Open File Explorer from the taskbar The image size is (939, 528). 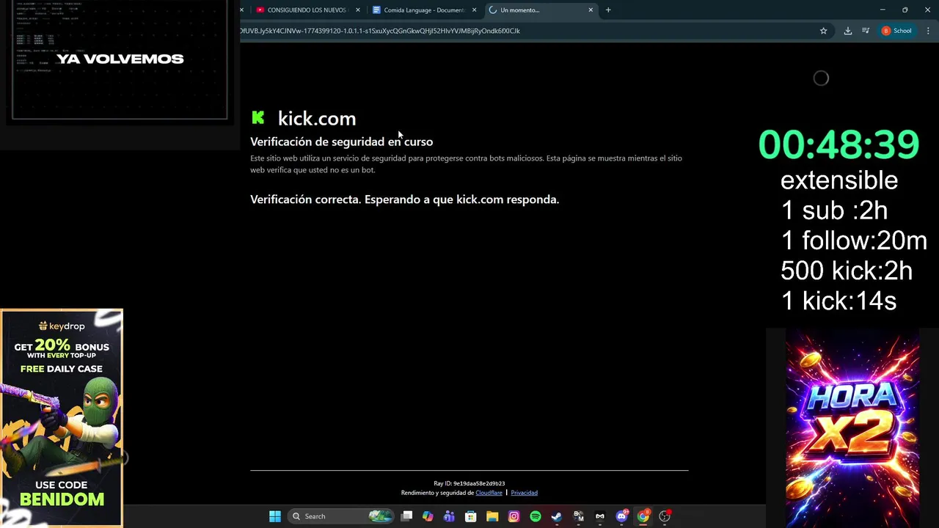tap(492, 516)
